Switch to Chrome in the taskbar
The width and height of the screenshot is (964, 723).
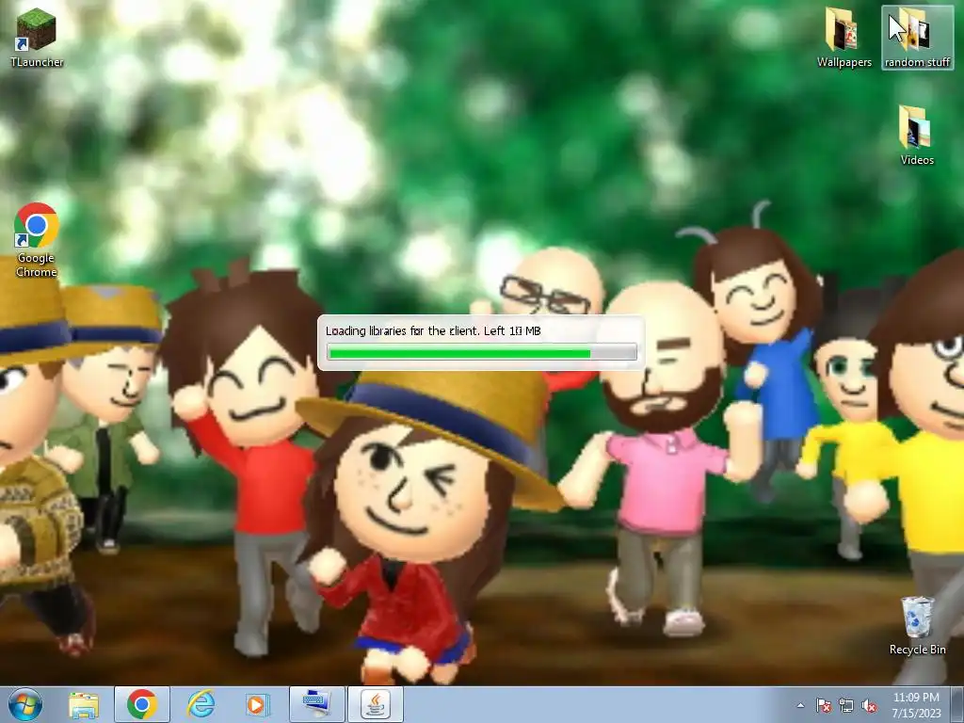tap(142, 704)
